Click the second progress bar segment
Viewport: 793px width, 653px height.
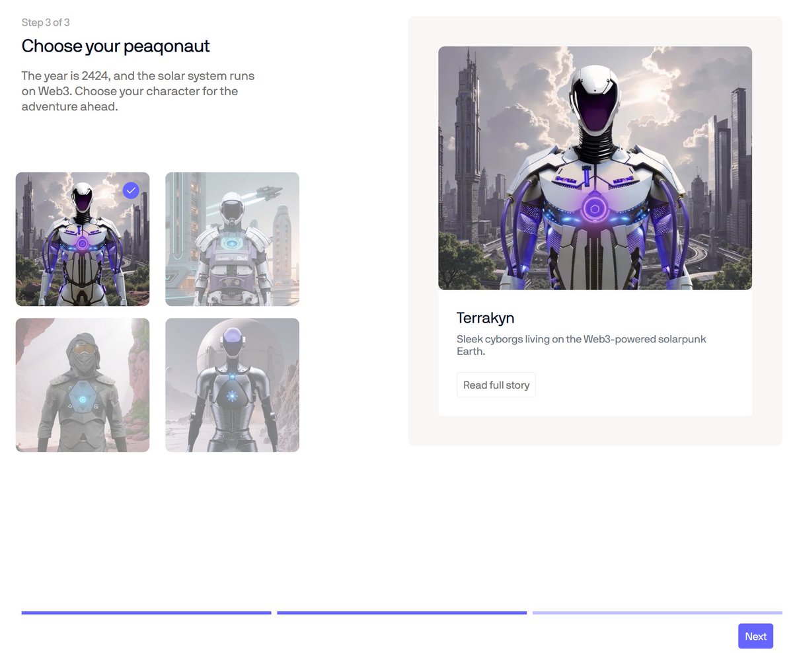(x=402, y=613)
